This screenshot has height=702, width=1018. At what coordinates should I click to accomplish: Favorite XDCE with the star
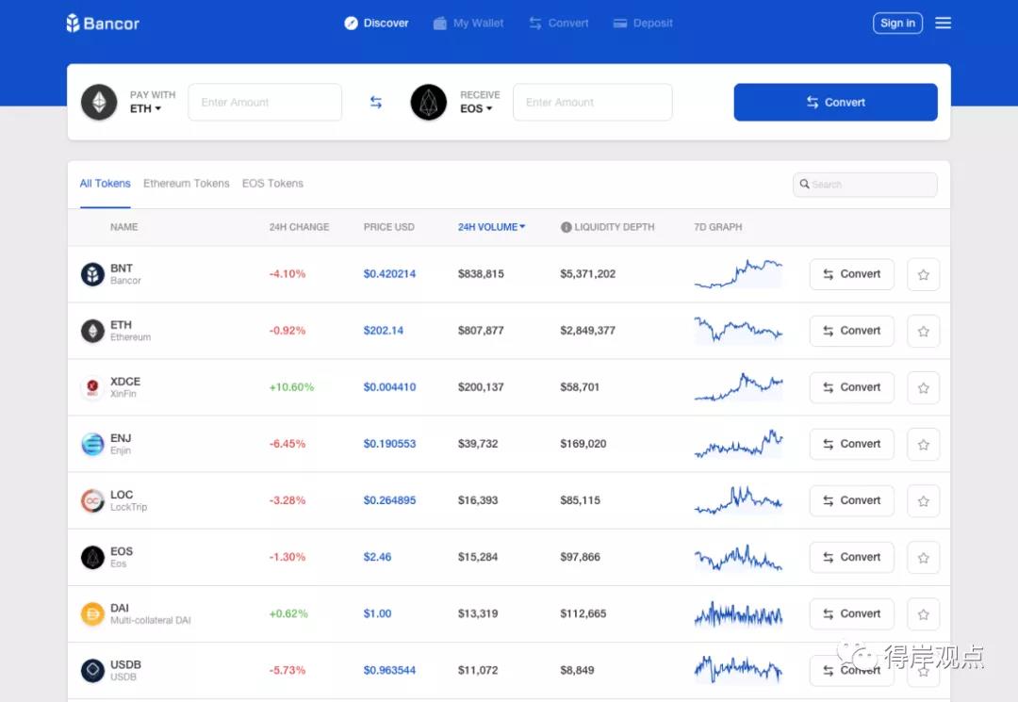923,388
